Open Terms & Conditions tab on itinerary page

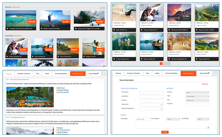pos(61,74)
